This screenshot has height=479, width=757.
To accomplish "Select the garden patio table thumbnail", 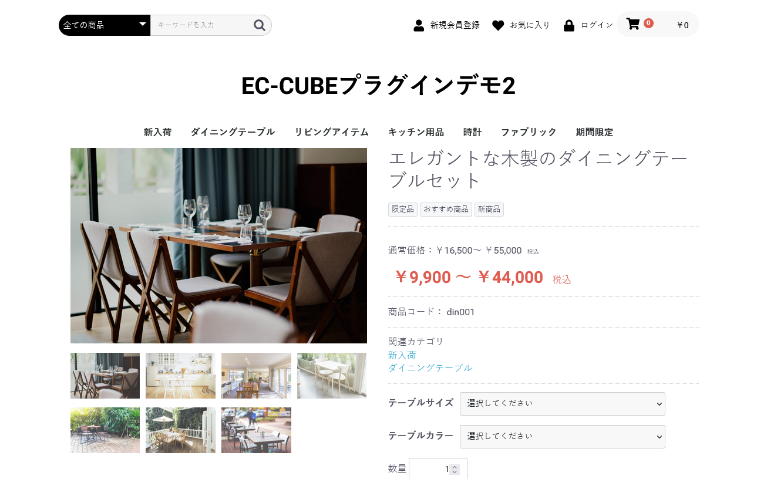I will [x=105, y=430].
